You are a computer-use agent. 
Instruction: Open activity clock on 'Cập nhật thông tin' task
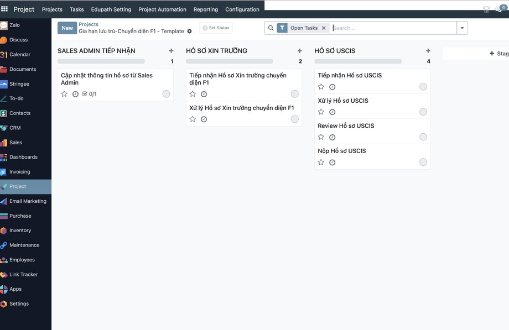click(75, 94)
